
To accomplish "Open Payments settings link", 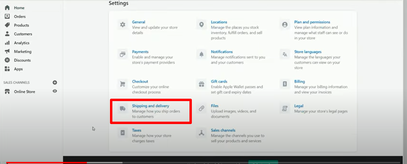I will point(140,52).
